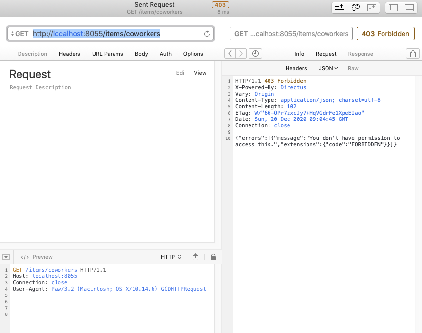This screenshot has height=333, width=422.
Task: Select the Response tab
Action: 361,54
